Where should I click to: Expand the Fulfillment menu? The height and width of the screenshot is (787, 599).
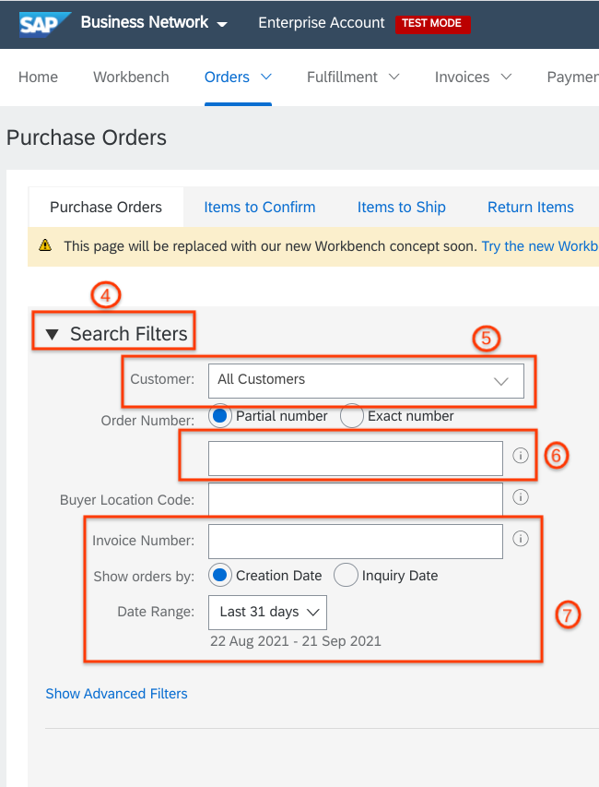pyautogui.click(x=353, y=77)
